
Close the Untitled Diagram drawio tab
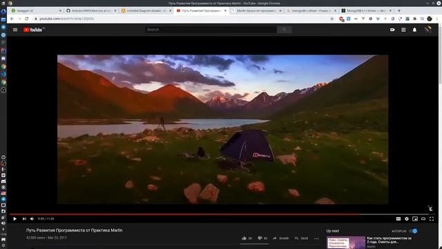pos(171,10)
